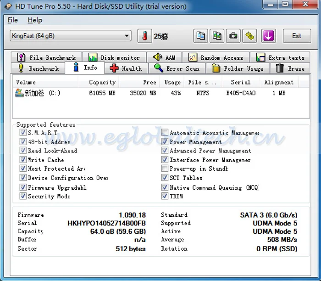321x281 pixels.
Task: Copy info to clipboard icon
Action: pyautogui.click(x=201, y=36)
